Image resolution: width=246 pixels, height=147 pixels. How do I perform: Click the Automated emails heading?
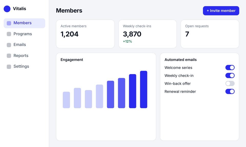click(x=180, y=60)
